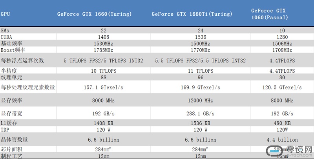The image size is (314, 159).
Task: Click SMs value 22
Action: point(104,31)
